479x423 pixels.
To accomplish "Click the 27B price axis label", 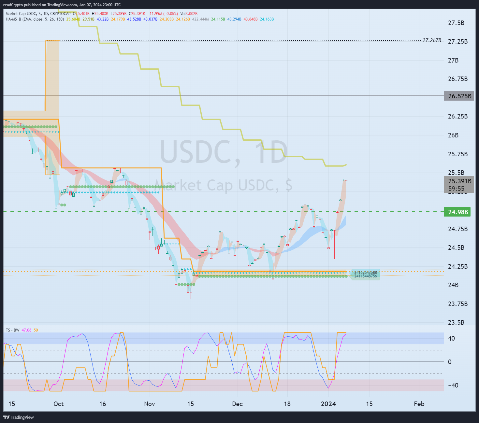I will [453, 60].
